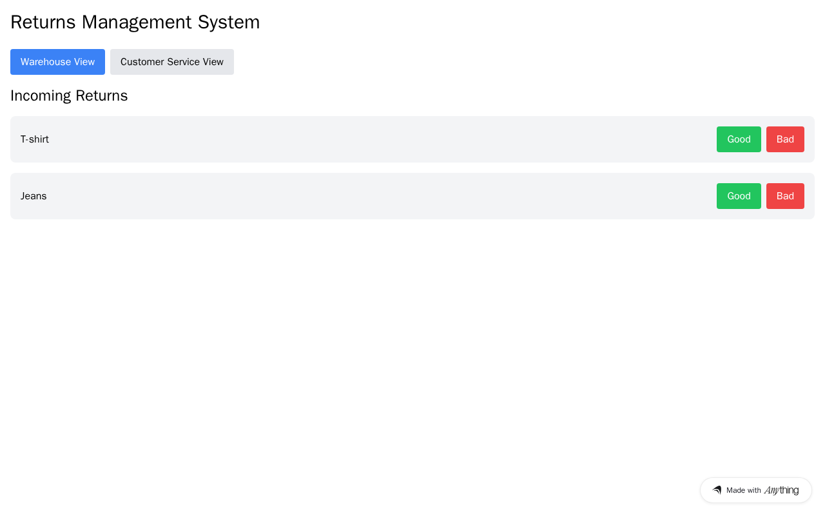
Task: Flag the Jeans return as Bad
Action: pyautogui.click(x=785, y=196)
